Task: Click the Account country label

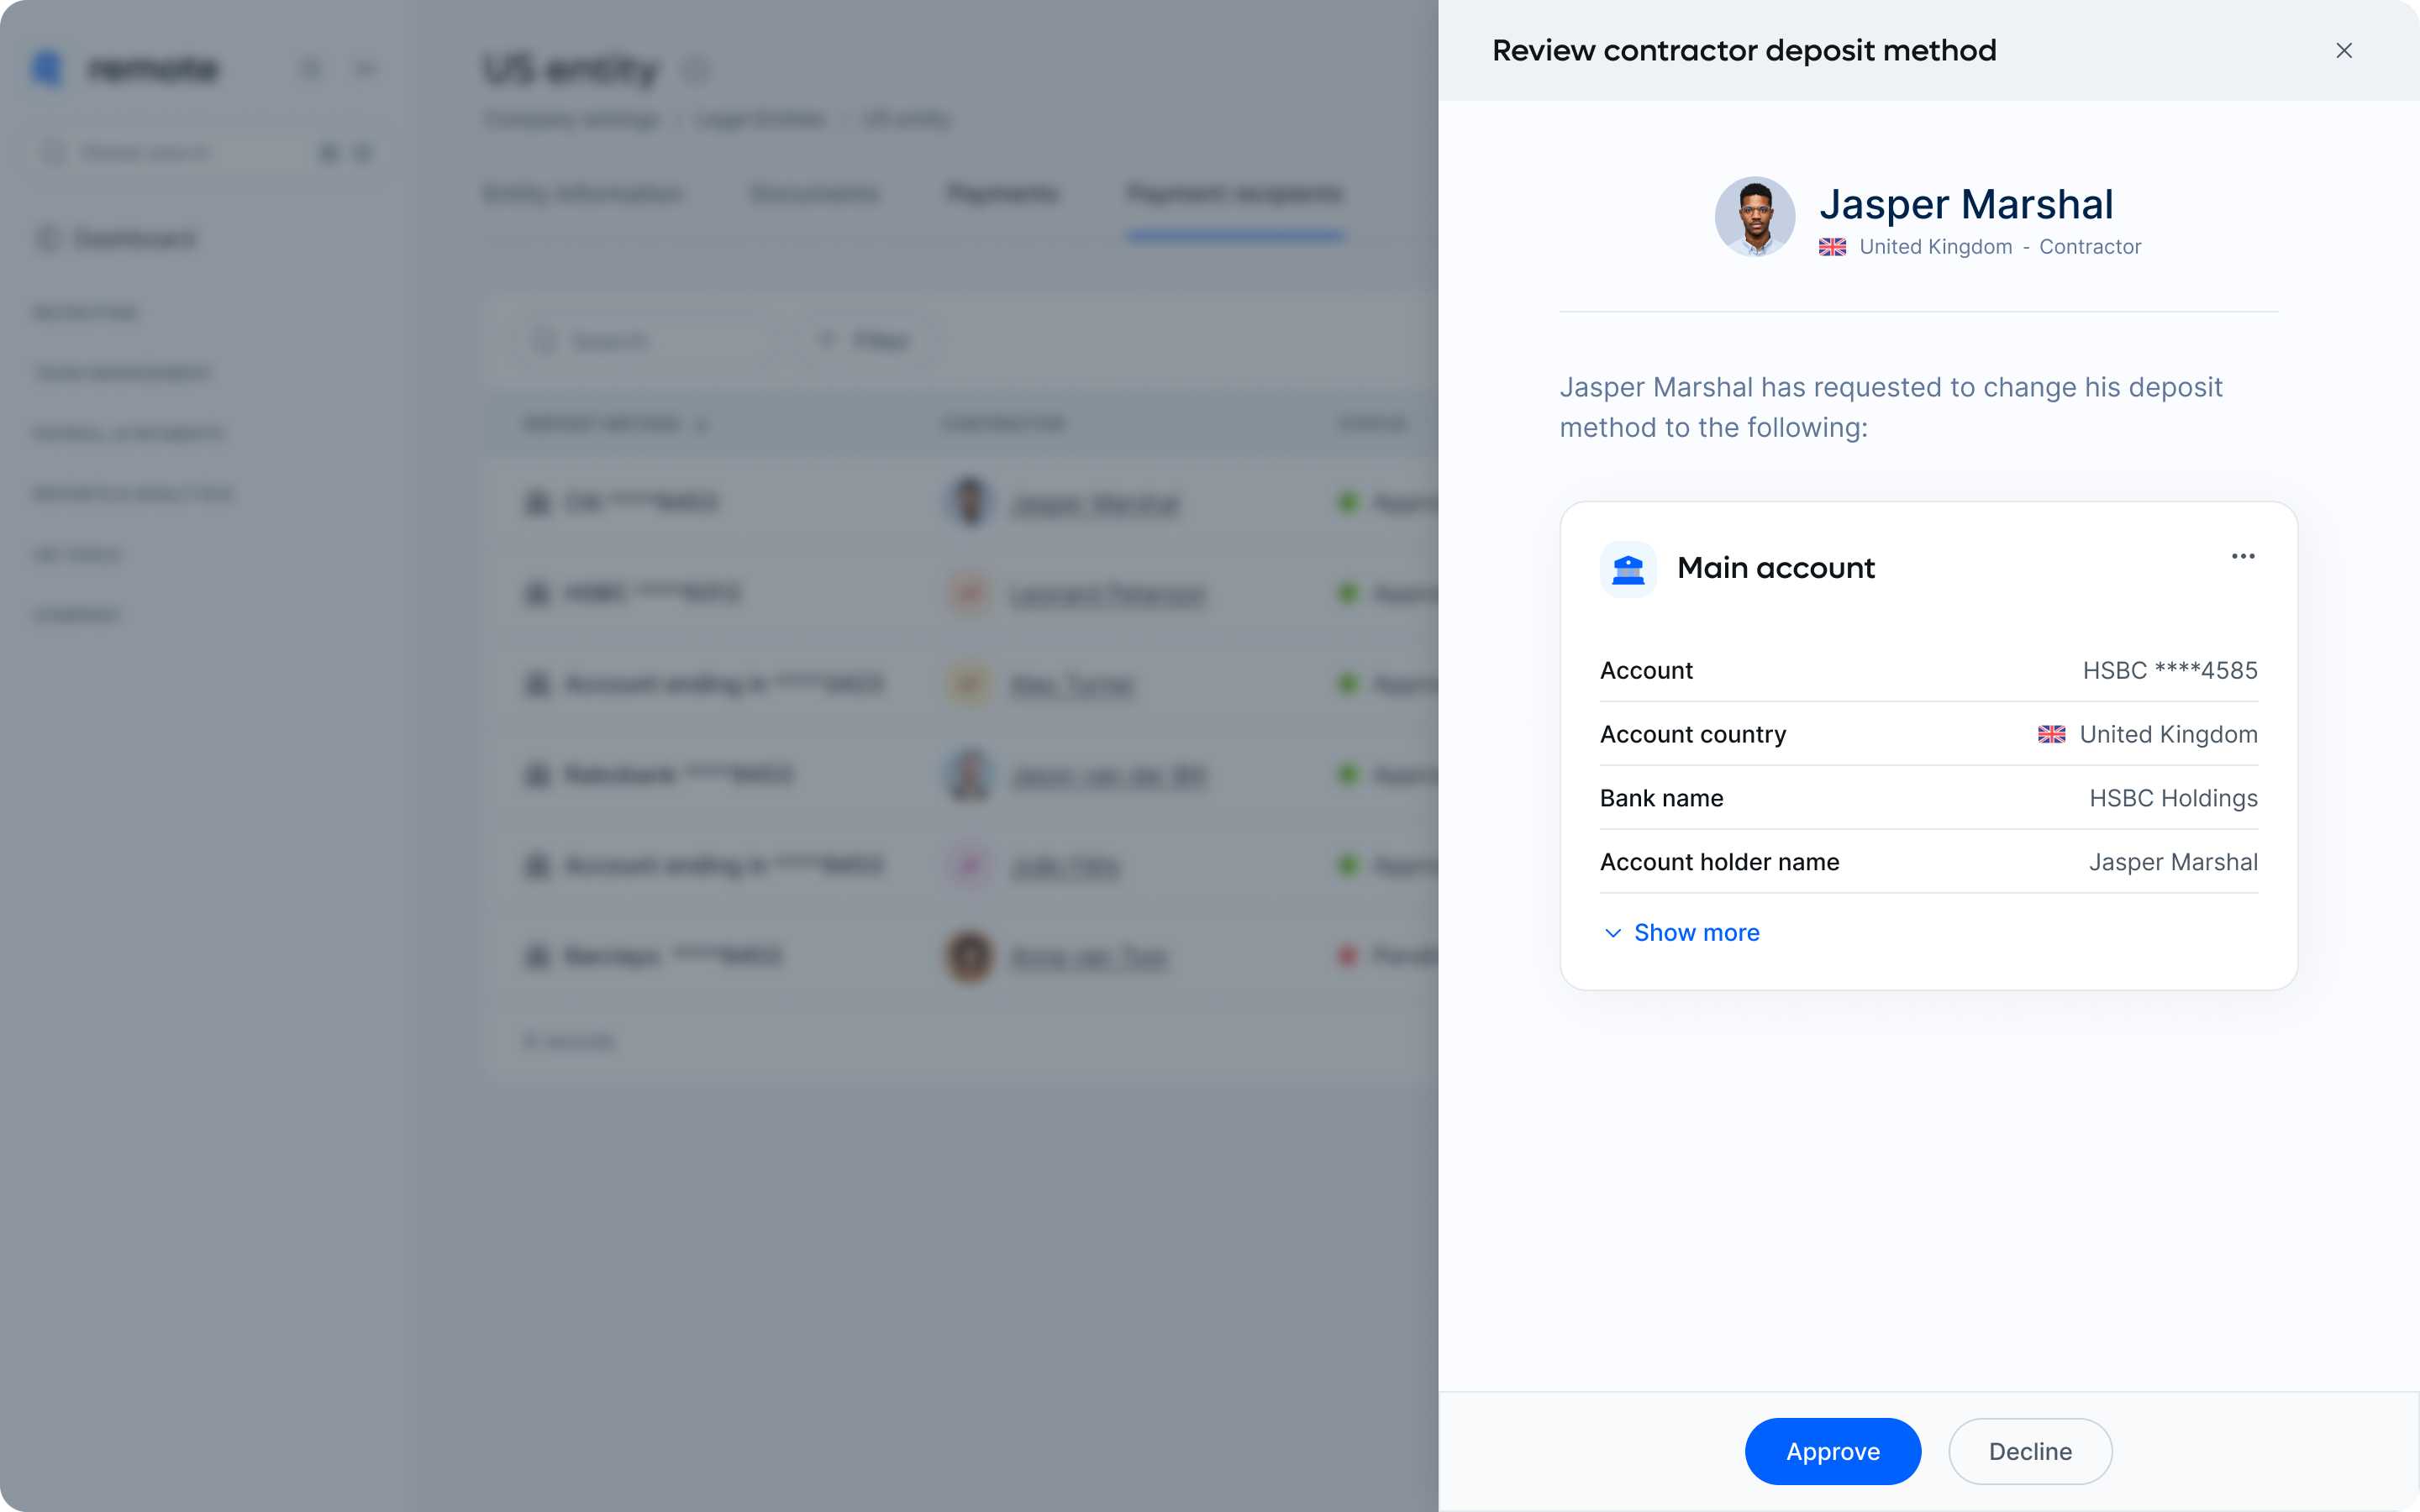Action: click(1693, 734)
